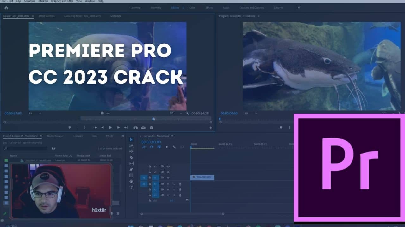The image size is (405, 227).
Task: Select the Slip tool
Action: pyautogui.click(x=131, y=163)
